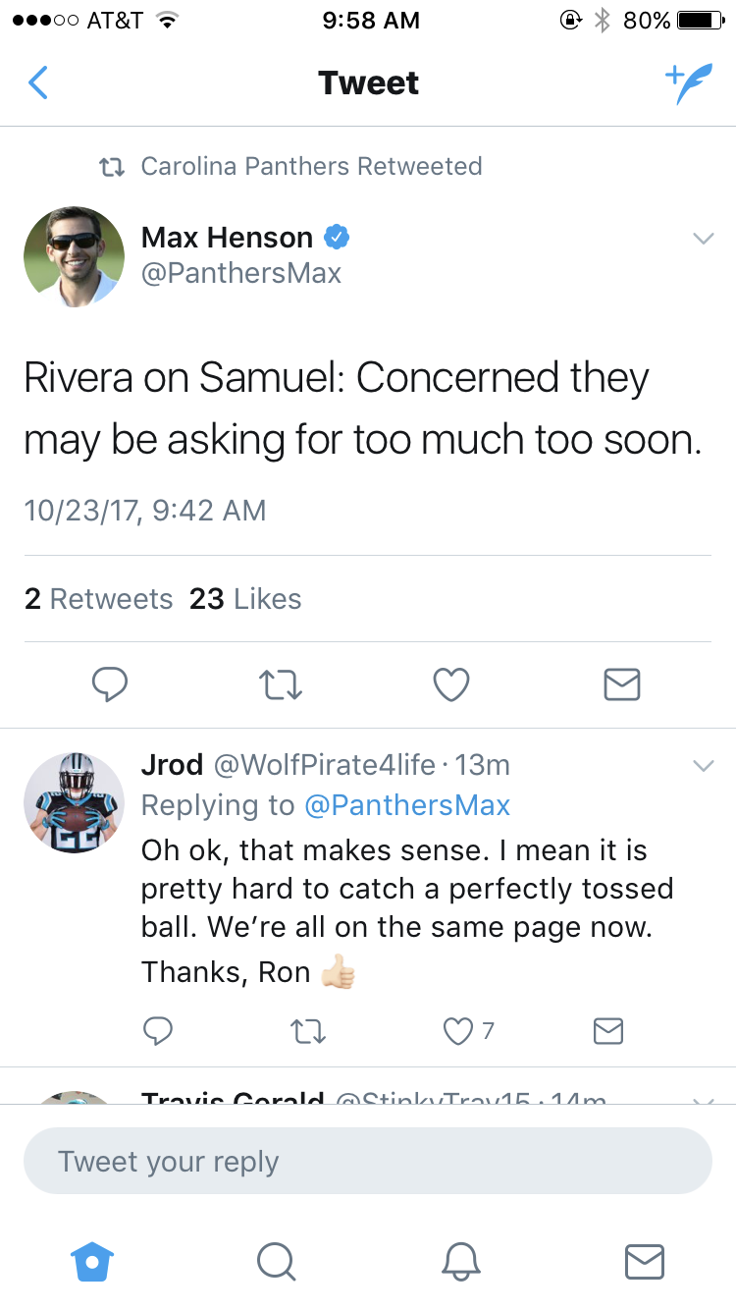Open Messages tab in bottom bar

(644, 1261)
